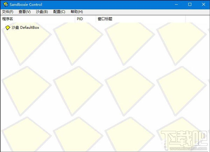Click the Sandboxie title bar icon
This screenshot has width=210, height=152.
[6, 5]
